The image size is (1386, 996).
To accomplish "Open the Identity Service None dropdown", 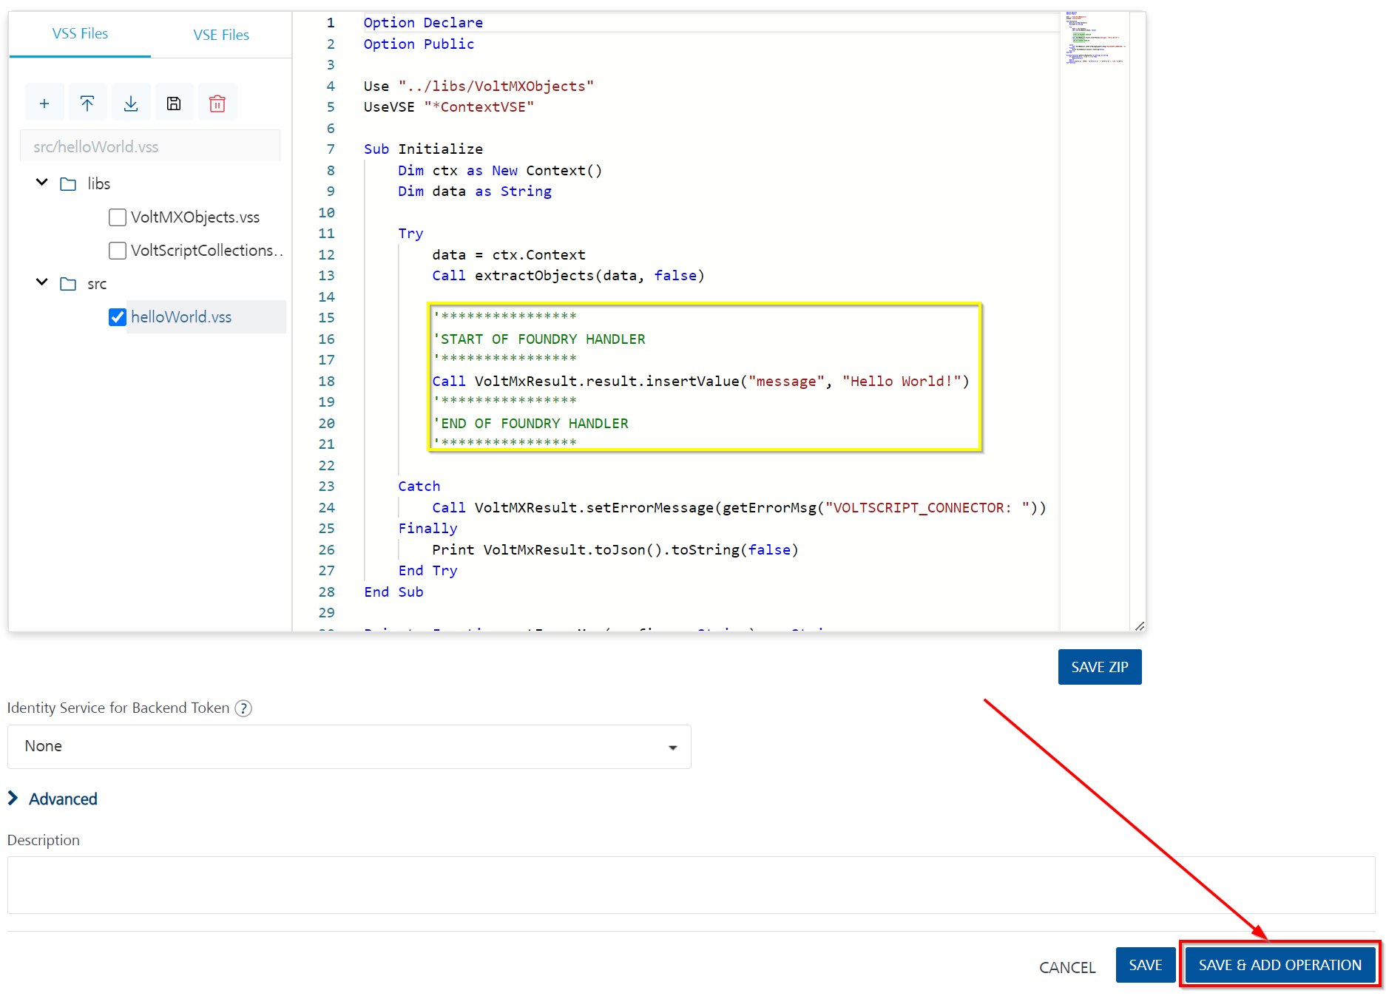I will coord(349,747).
